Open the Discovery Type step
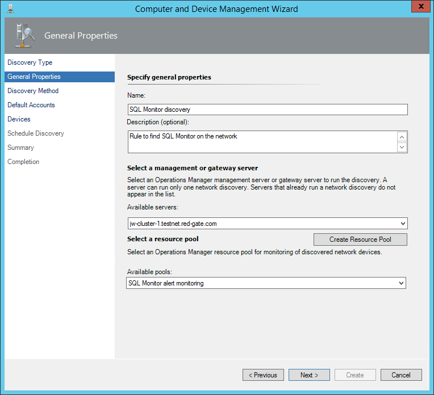The height and width of the screenshot is (395, 434). pyautogui.click(x=30, y=62)
